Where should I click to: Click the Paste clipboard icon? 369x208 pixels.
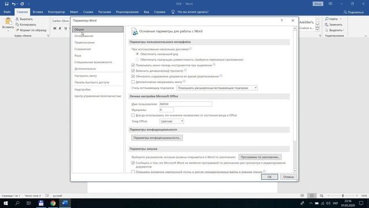coord(8,21)
